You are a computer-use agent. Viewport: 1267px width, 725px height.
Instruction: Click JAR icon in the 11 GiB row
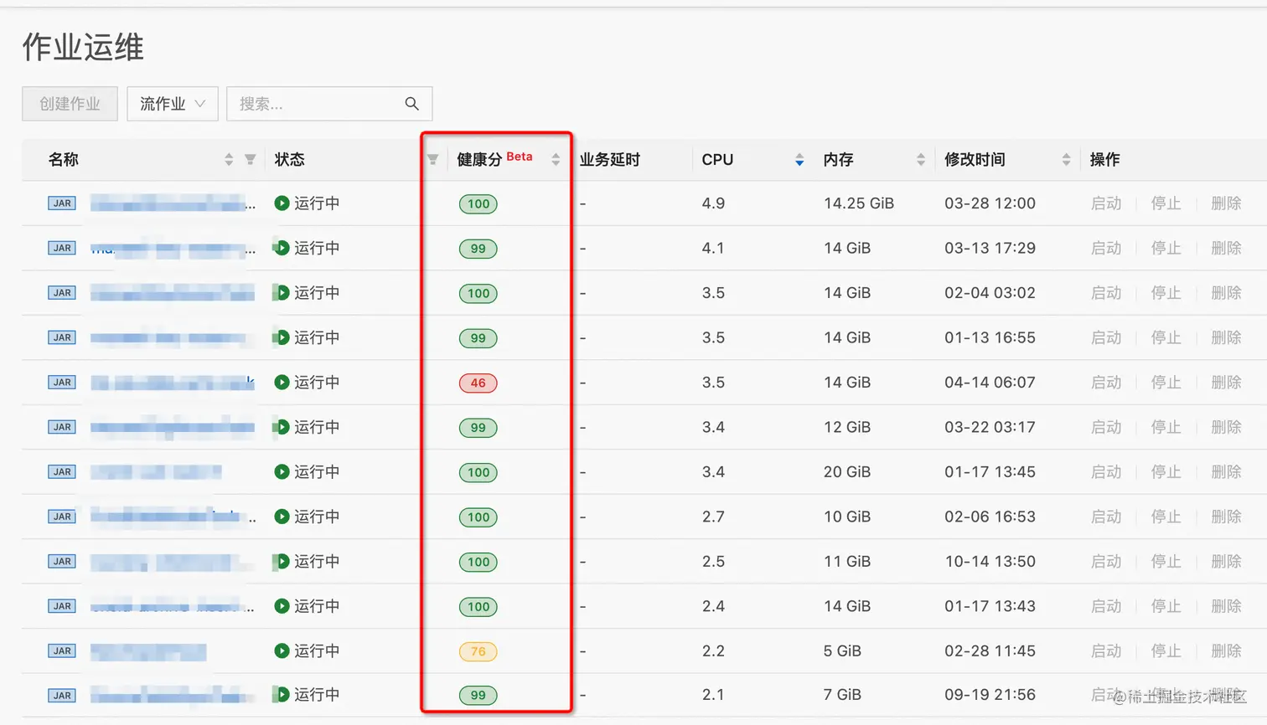pos(62,562)
